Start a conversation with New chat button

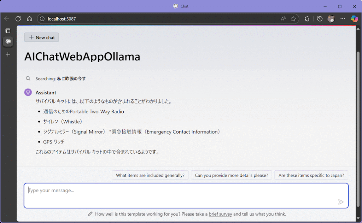click(42, 37)
